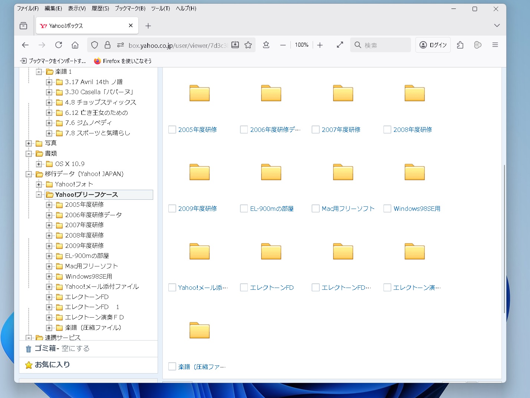
Task: Expand the OS X 10.9 tree folder
Action: 39,164
